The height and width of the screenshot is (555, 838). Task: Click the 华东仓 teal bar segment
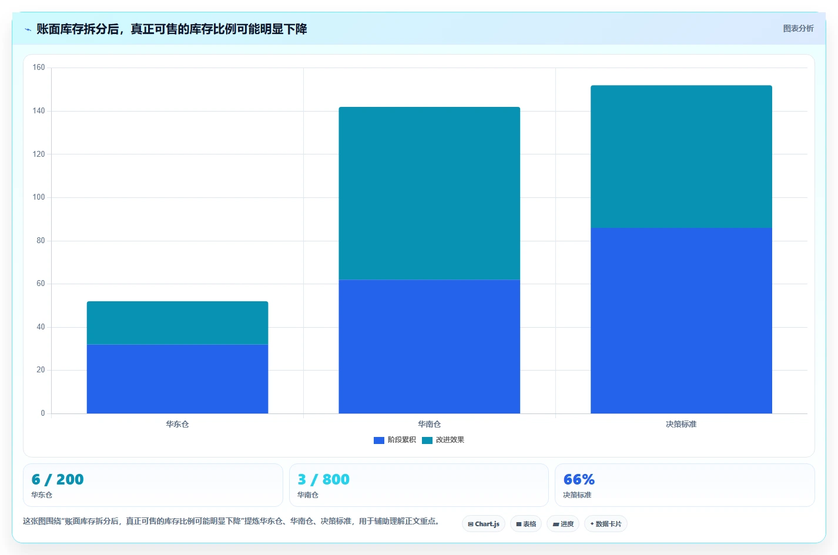click(177, 323)
